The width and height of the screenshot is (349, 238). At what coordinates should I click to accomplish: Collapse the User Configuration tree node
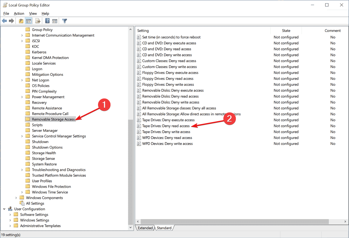(4, 209)
